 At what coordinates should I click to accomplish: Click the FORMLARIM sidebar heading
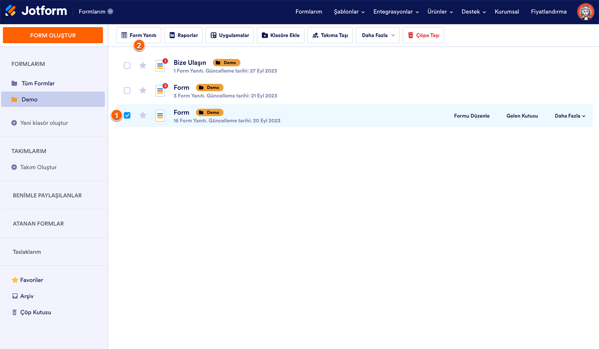pos(28,64)
